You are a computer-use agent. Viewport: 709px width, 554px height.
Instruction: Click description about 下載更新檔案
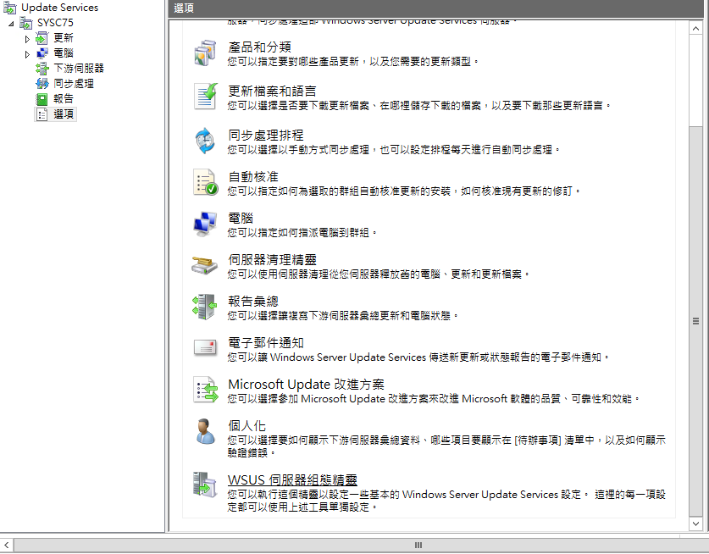point(419,106)
